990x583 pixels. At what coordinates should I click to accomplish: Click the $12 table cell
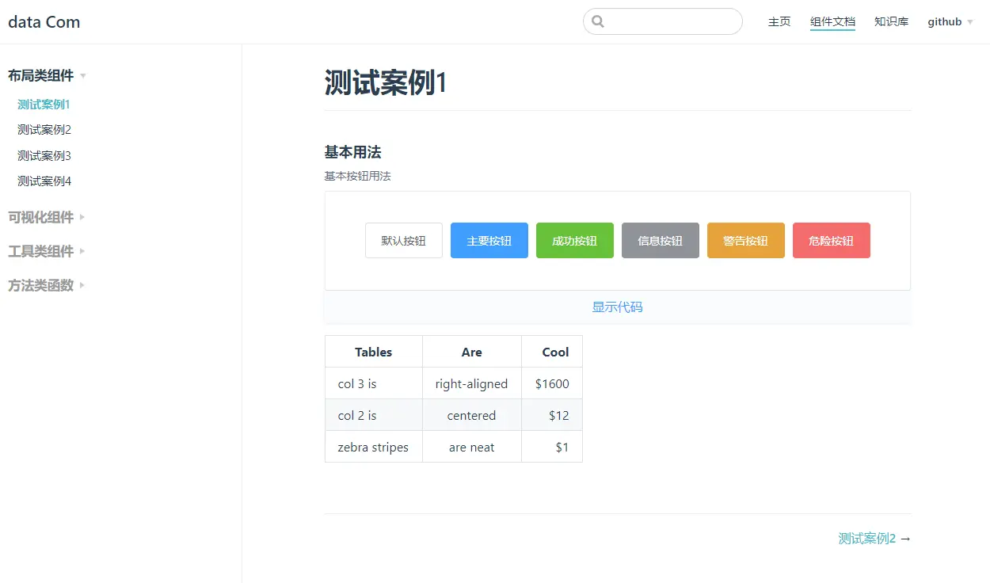(x=552, y=415)
